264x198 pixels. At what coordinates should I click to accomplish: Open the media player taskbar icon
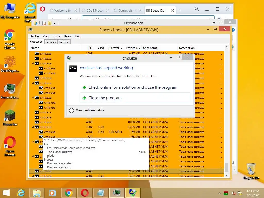tap(52, 193)
